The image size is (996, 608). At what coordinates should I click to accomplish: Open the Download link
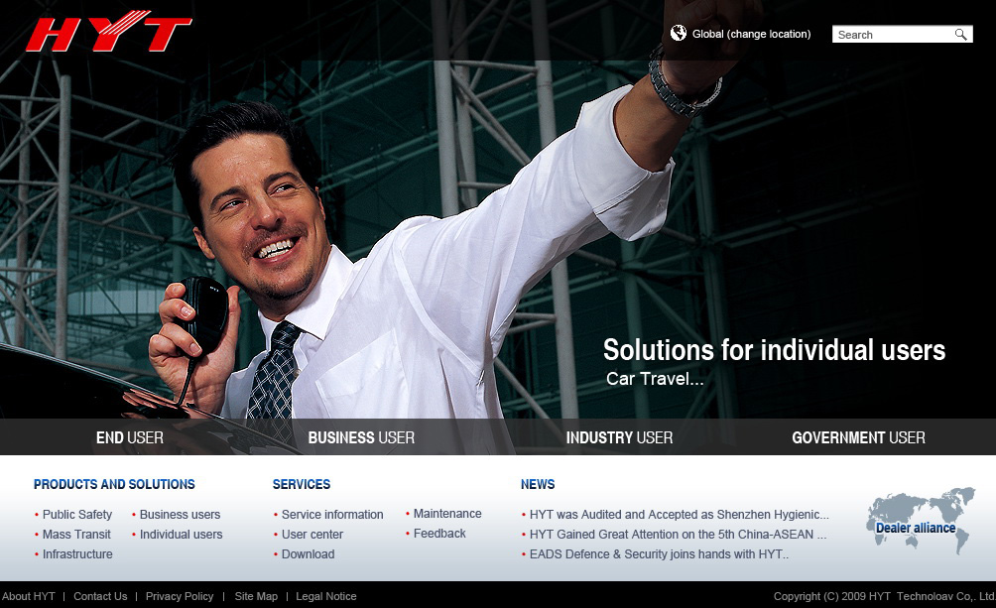pyautogui.click(x=309, y=554)
